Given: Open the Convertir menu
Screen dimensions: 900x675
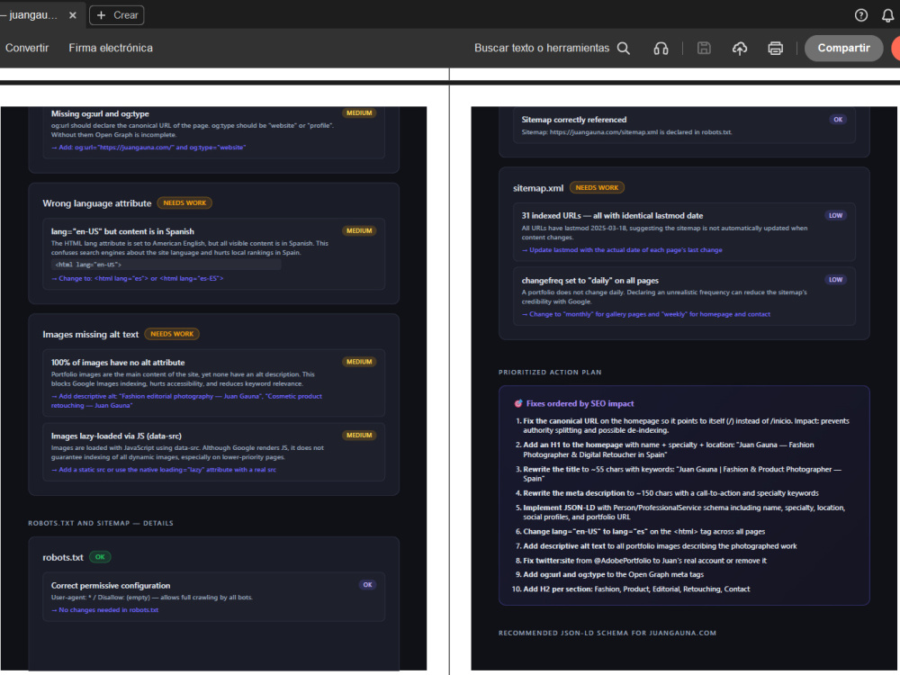Looking at the screenshot, I should [27, 49].
